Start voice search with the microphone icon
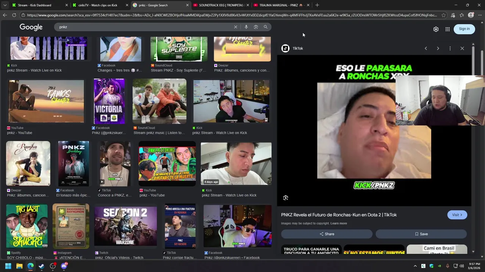The width and height of the screenshot is (485, 272). point(246,27)
